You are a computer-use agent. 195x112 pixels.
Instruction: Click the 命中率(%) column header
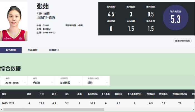point(92,94)
